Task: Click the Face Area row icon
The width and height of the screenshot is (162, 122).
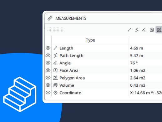Action: pos(55,70)
